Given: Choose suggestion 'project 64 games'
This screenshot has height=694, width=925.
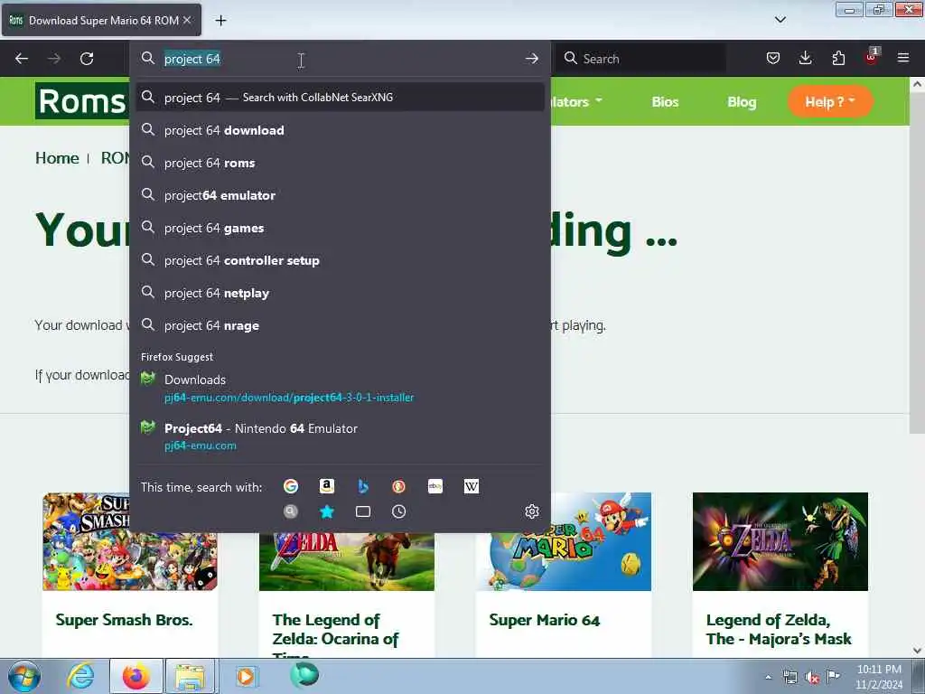Looking at the screenshot, I should pos(341,228).
